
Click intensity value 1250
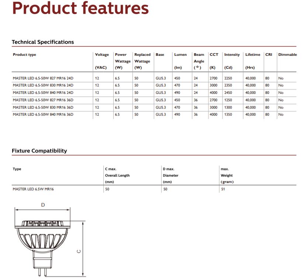point(228,100)
